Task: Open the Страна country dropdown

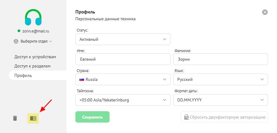Action: tap(123, 79)
